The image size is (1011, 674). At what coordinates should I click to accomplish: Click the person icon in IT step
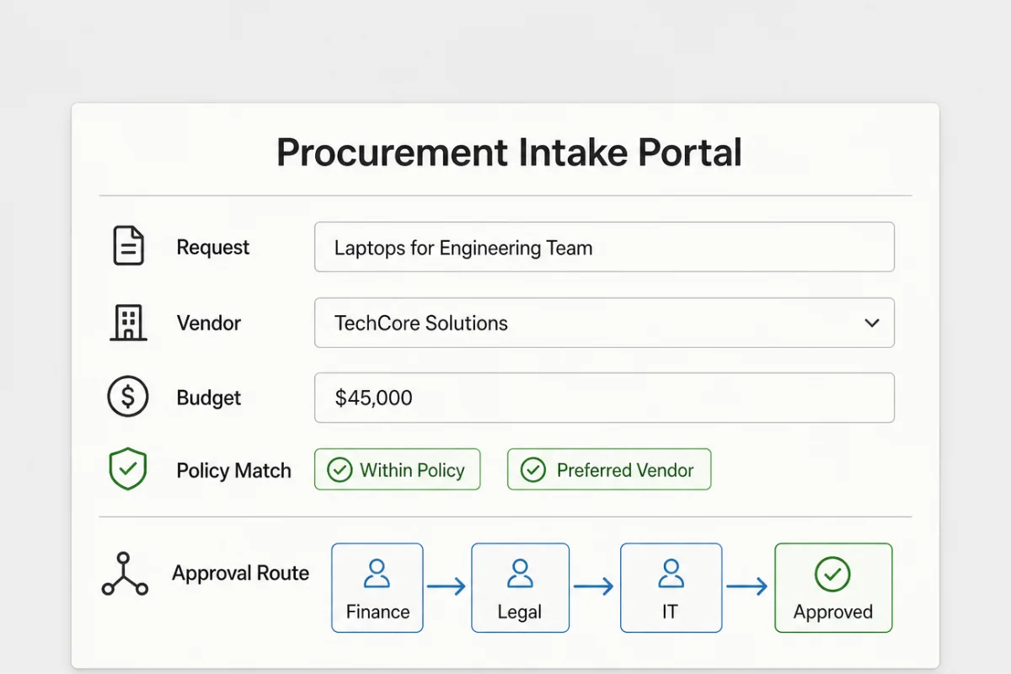671,575
